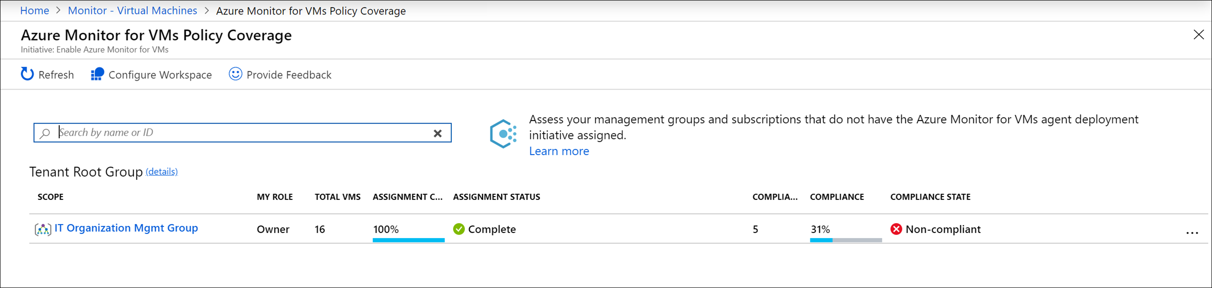Navigate to Monitor - Virtual Machines breadcrumb
This screenshot has width=1212, height=288.
132,11
